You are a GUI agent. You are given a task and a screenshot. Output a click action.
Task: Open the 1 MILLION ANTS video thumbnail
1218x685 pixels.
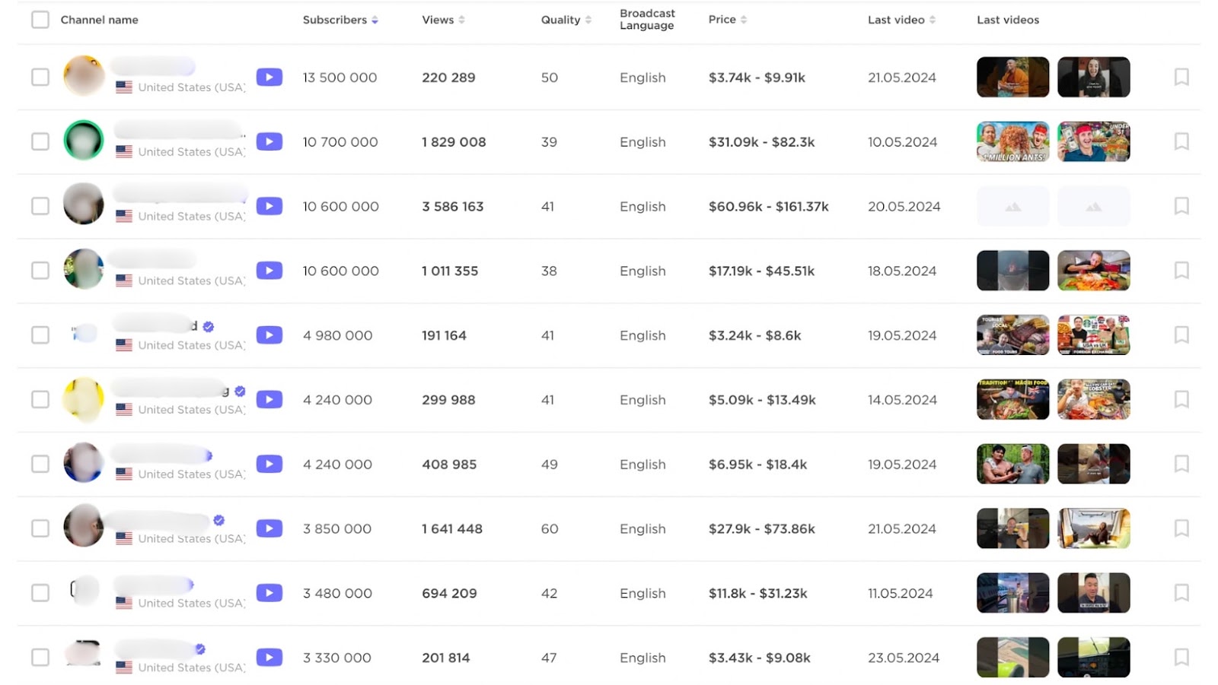click(x=1012, y=141)
